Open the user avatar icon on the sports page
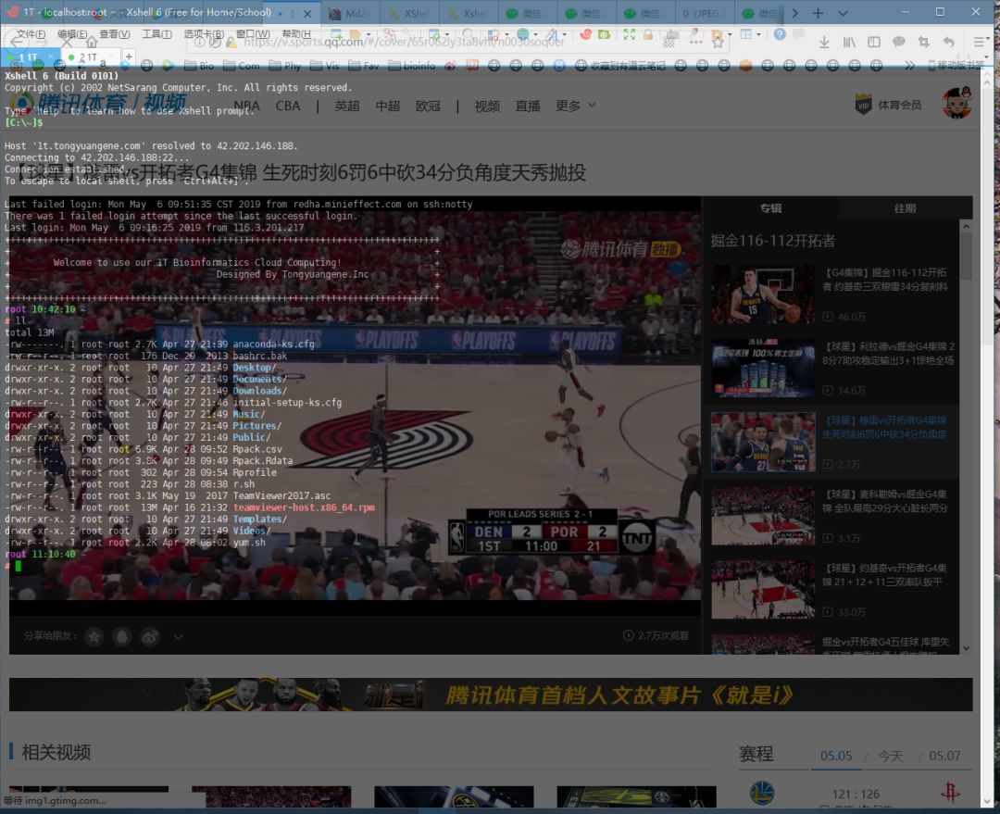Image resolution: width=1000 pixels, height=814 pixels. point(956,104)
